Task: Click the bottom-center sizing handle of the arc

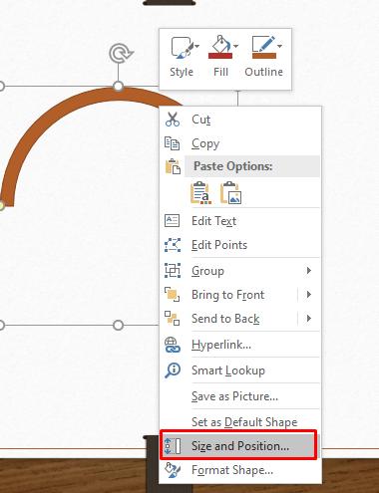Action: click(x=118, y=325)
